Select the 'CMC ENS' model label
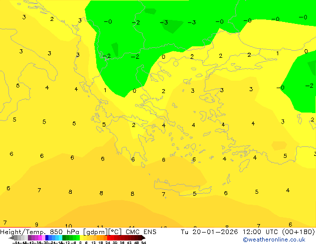 141,232
